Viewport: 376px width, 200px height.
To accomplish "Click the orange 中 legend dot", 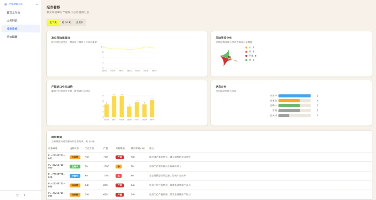I will point(246,47).
